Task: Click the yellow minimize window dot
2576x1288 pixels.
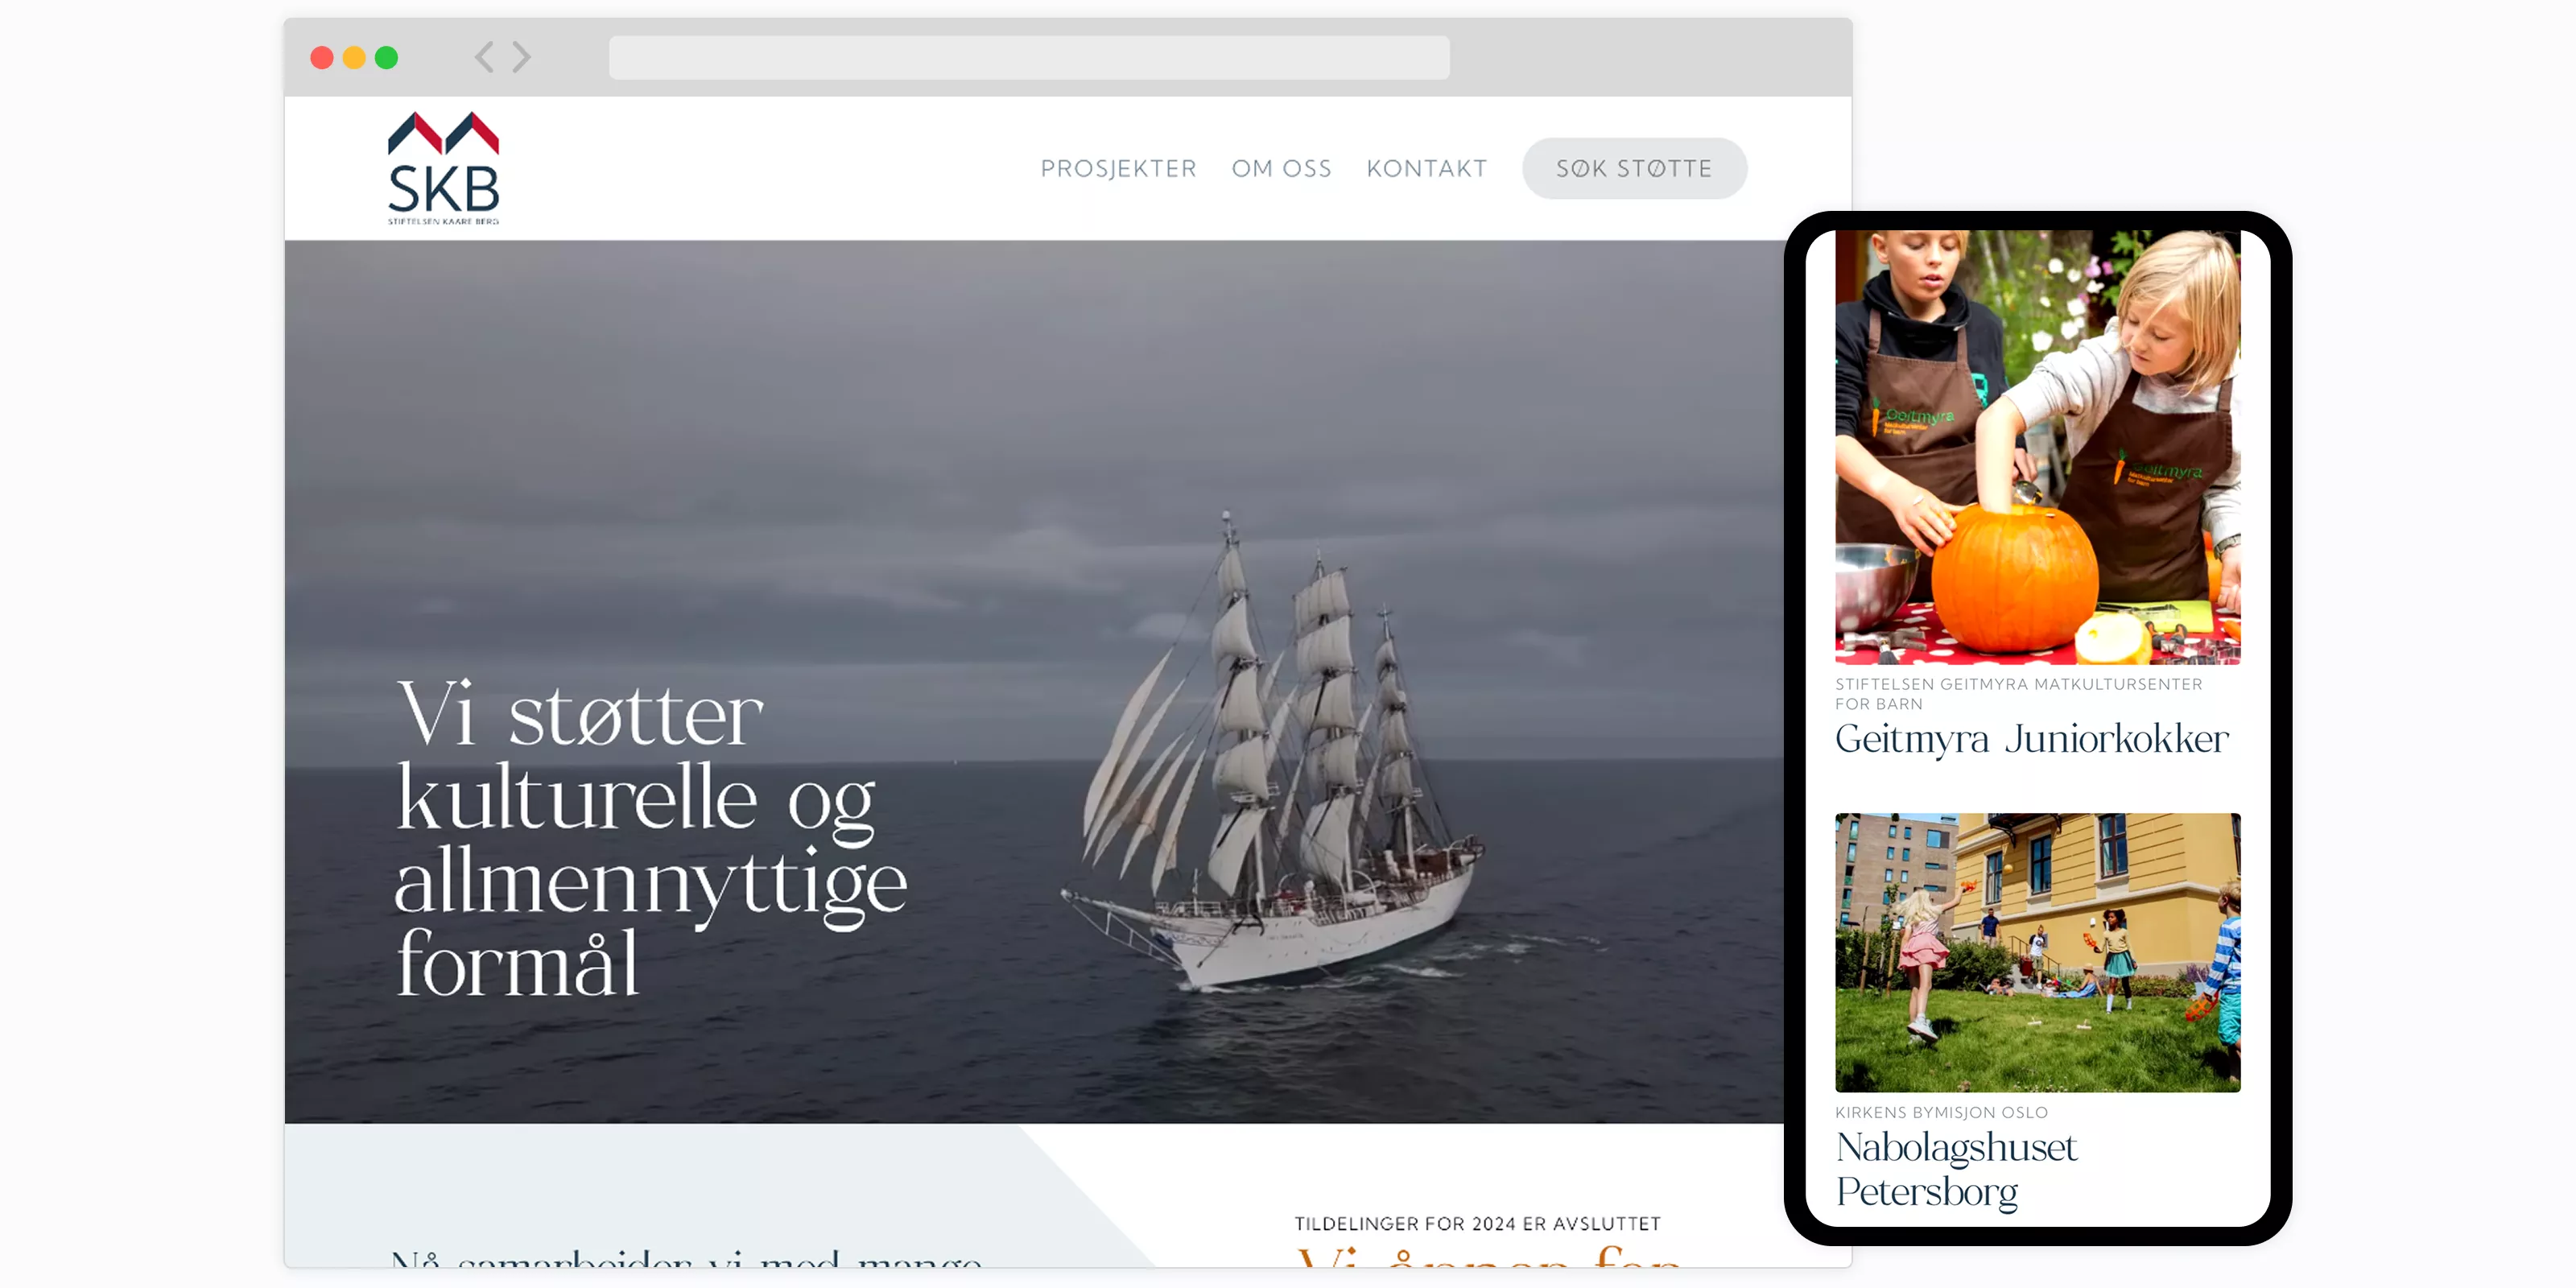Action: click(x=354, y=58)
